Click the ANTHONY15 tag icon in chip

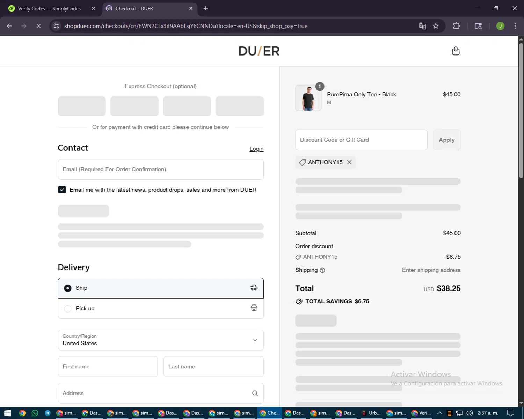point(303,162)
